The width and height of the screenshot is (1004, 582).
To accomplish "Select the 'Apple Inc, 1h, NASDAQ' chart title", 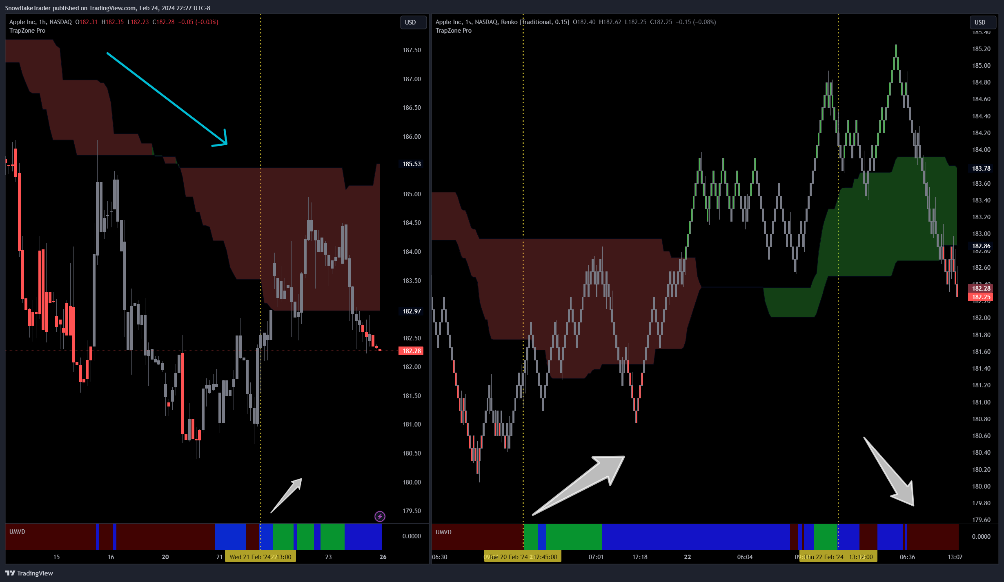I will (40, 22).
